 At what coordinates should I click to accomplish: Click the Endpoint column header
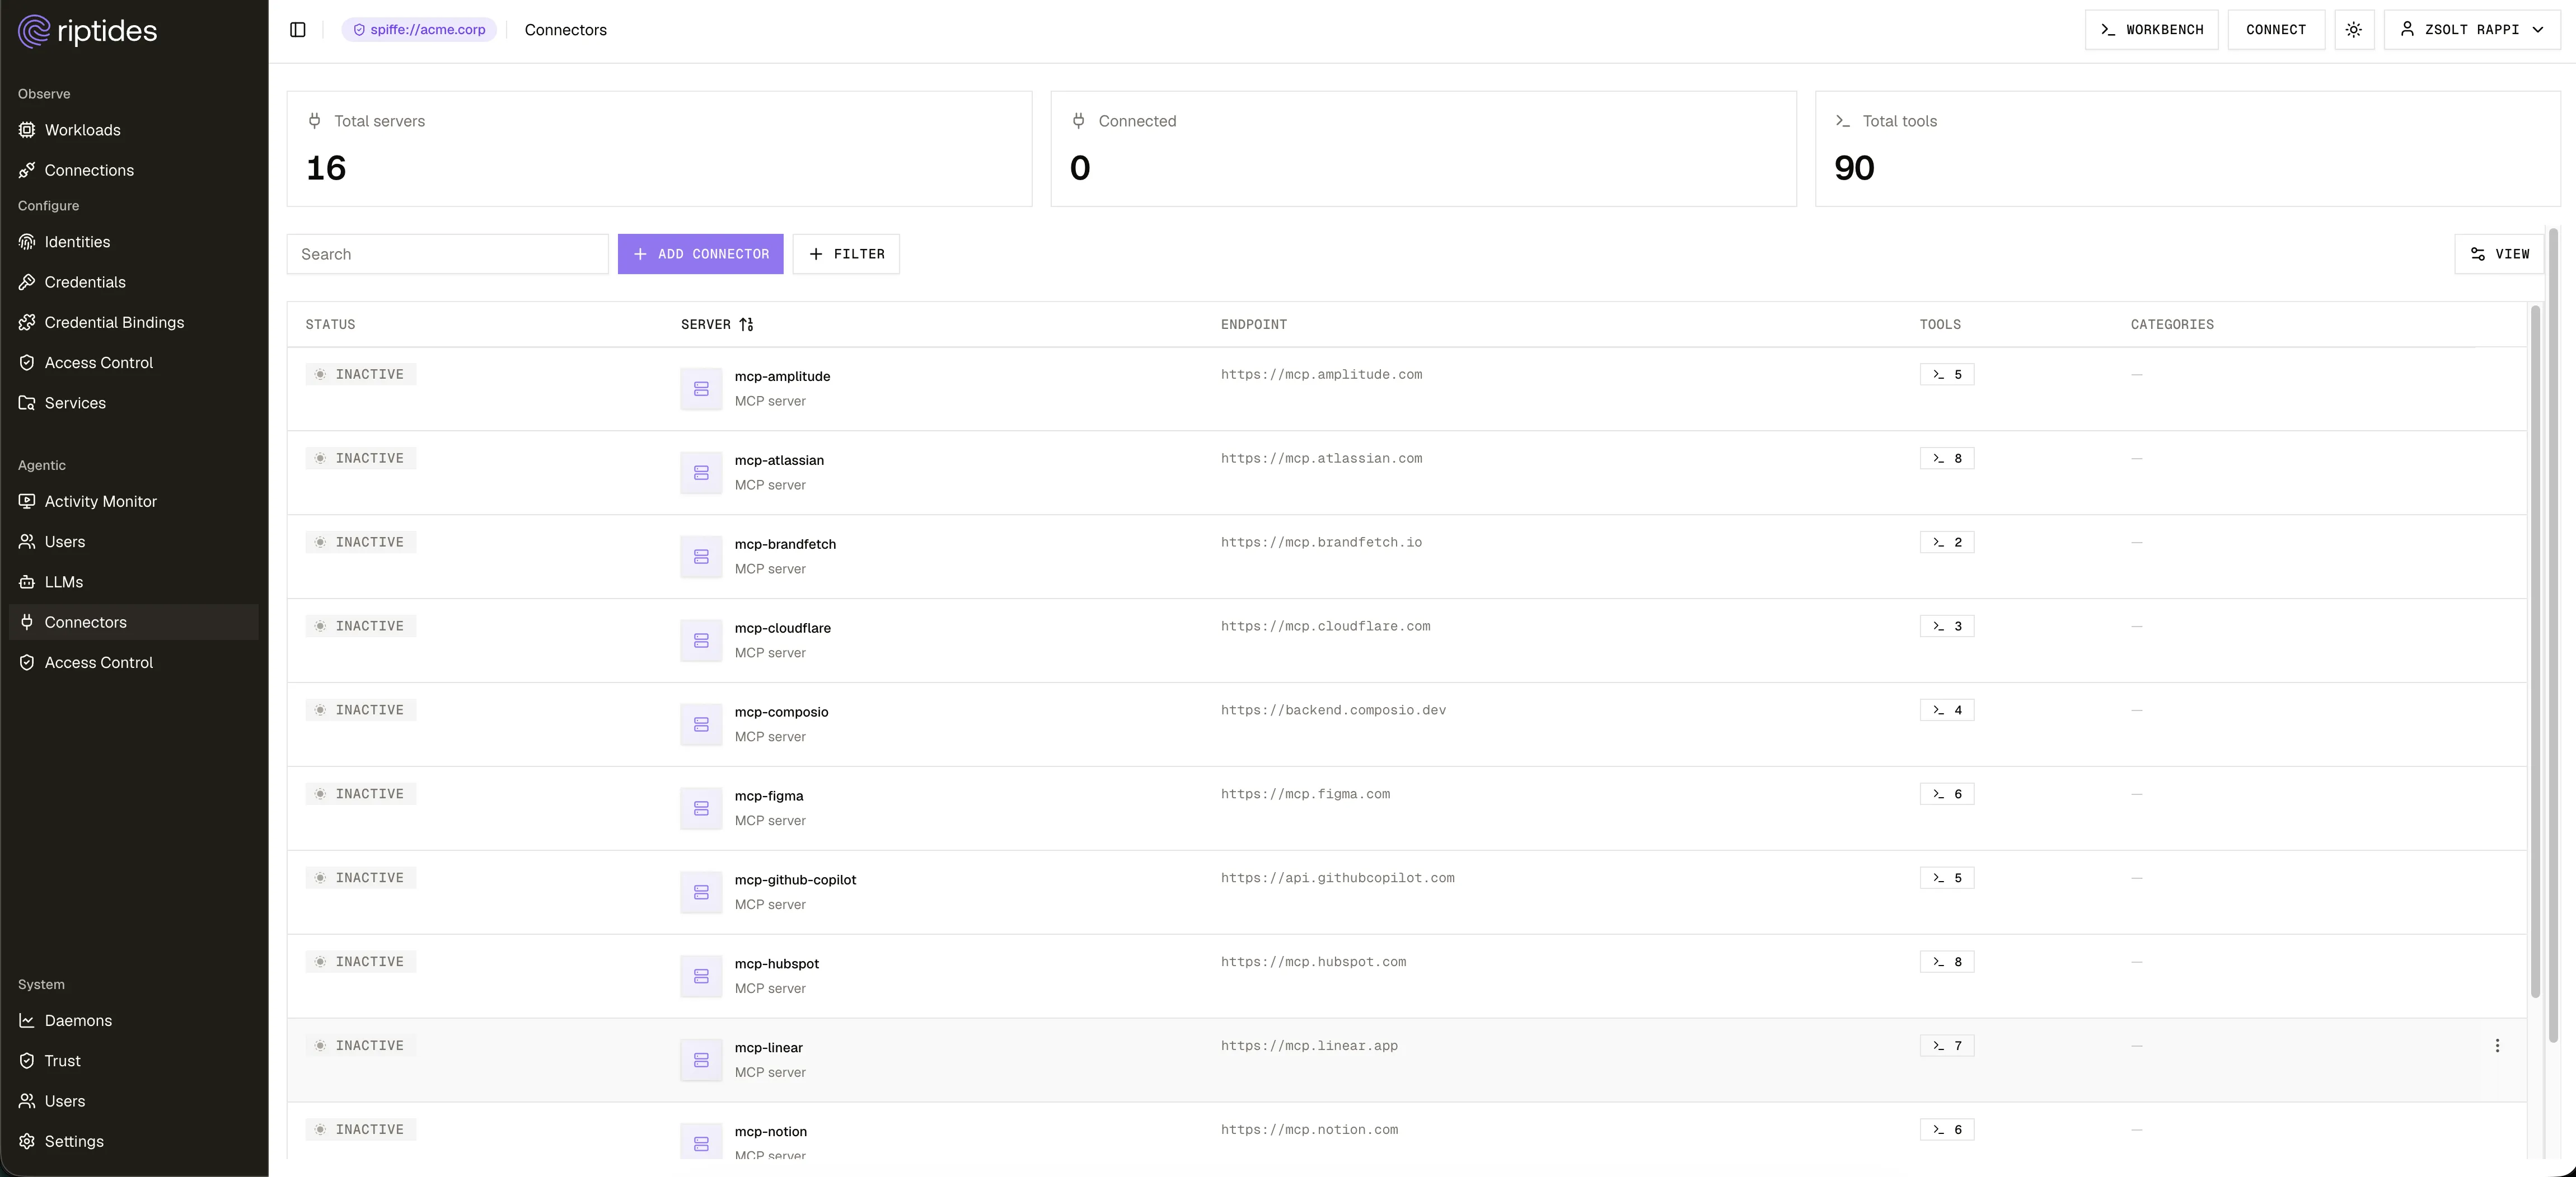[1253, 324]
